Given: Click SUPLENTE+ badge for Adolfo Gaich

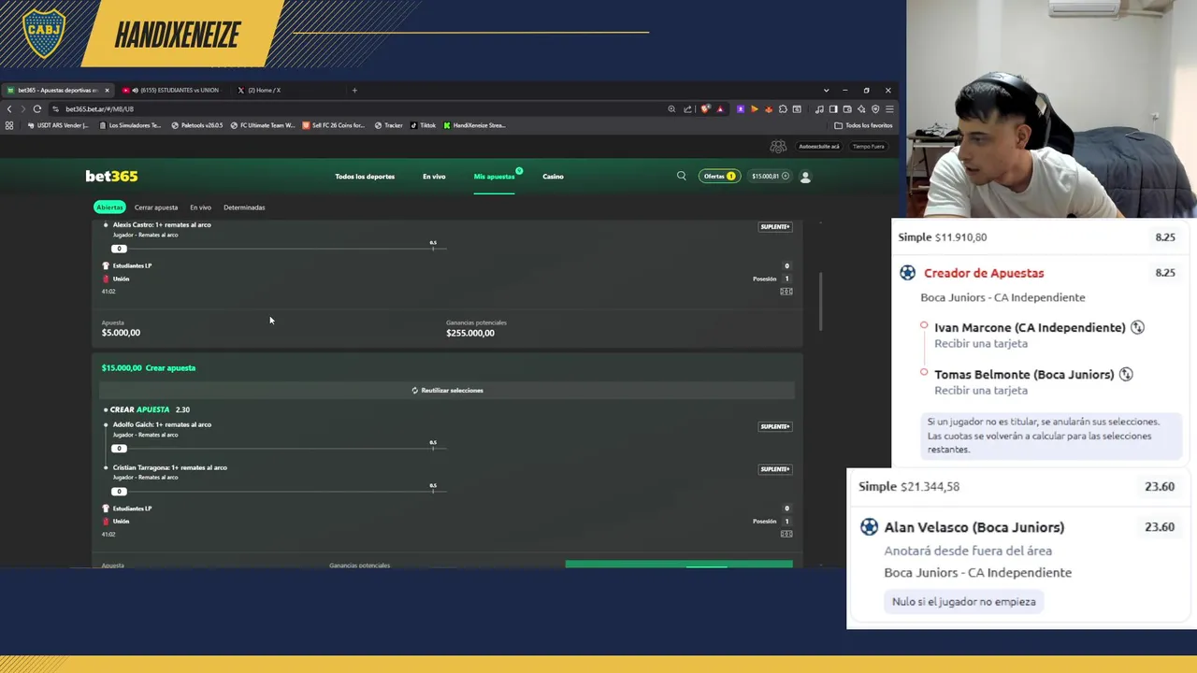Looking at the screenshot, I should click(775, 426).
